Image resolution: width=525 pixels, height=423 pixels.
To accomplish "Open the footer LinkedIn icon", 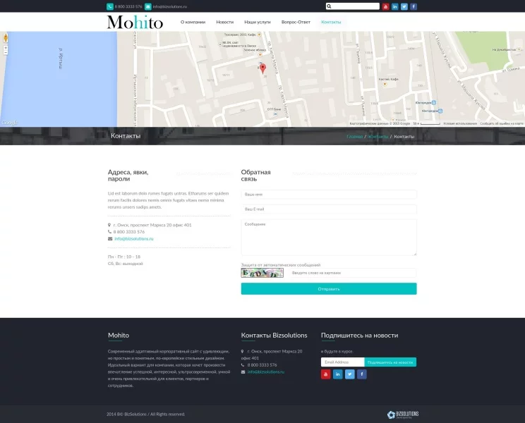I will (x=338, y=374).
